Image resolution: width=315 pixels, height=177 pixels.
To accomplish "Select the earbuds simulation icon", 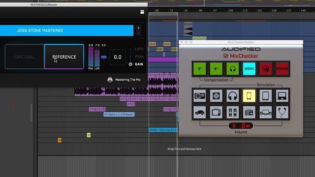I will point(282,113).
